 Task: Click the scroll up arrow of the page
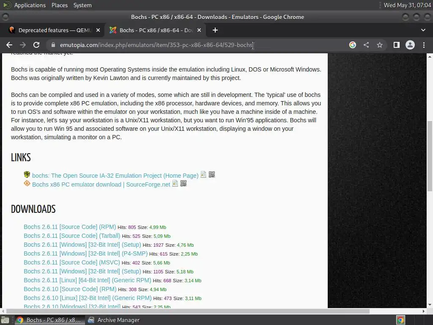[x=430, y=57]
